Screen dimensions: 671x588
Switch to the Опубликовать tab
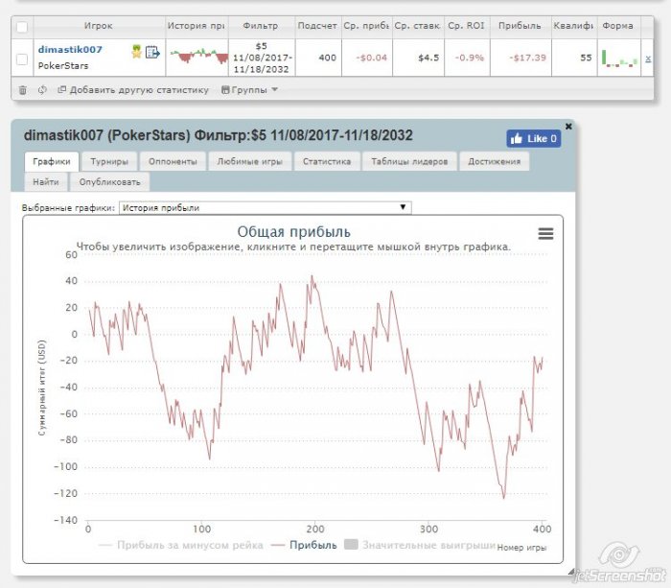pyautogui.click(x=109, y=182)
